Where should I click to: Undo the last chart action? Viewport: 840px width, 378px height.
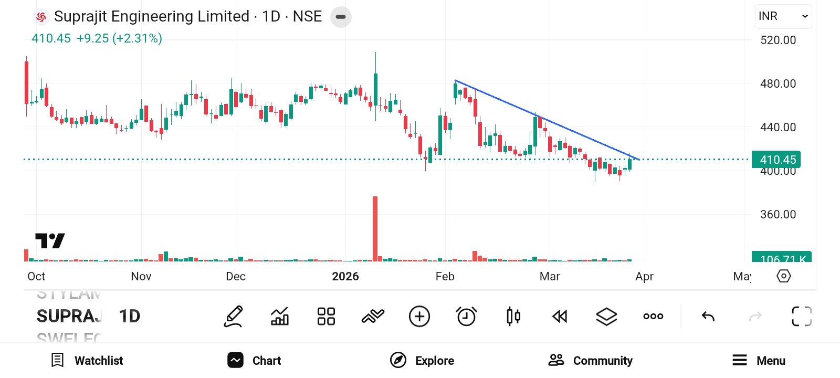pos(708,317)
